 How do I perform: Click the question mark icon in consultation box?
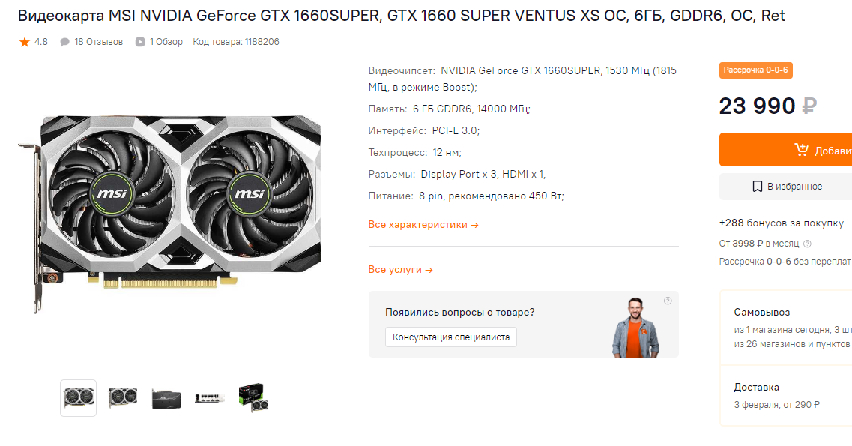[668, 301]
